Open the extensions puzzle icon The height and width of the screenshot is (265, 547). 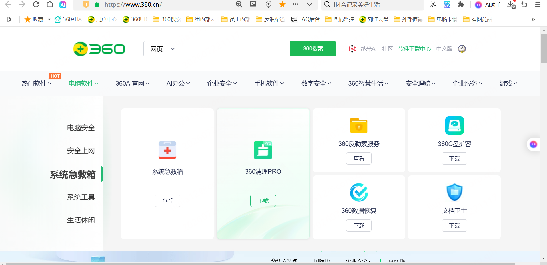[461, 5]
